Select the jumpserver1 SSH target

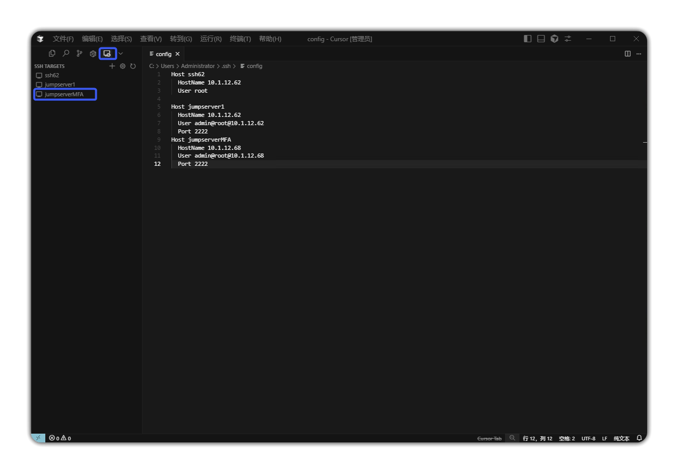coord(60,84)
